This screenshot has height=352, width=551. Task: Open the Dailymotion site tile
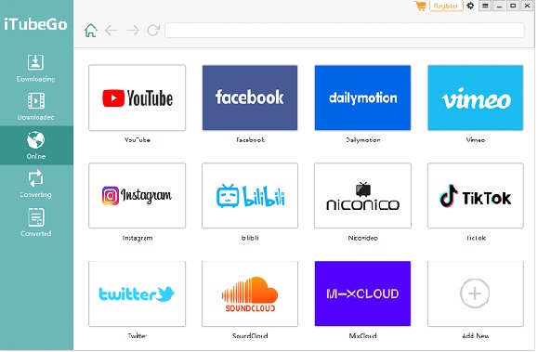pos(362,98)
